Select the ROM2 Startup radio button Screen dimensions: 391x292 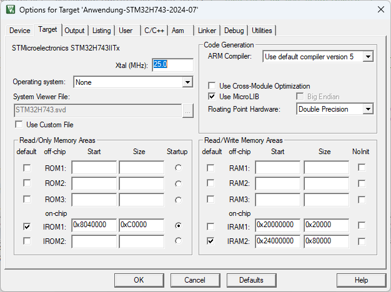pyautogui.click(x=178, y=184)
